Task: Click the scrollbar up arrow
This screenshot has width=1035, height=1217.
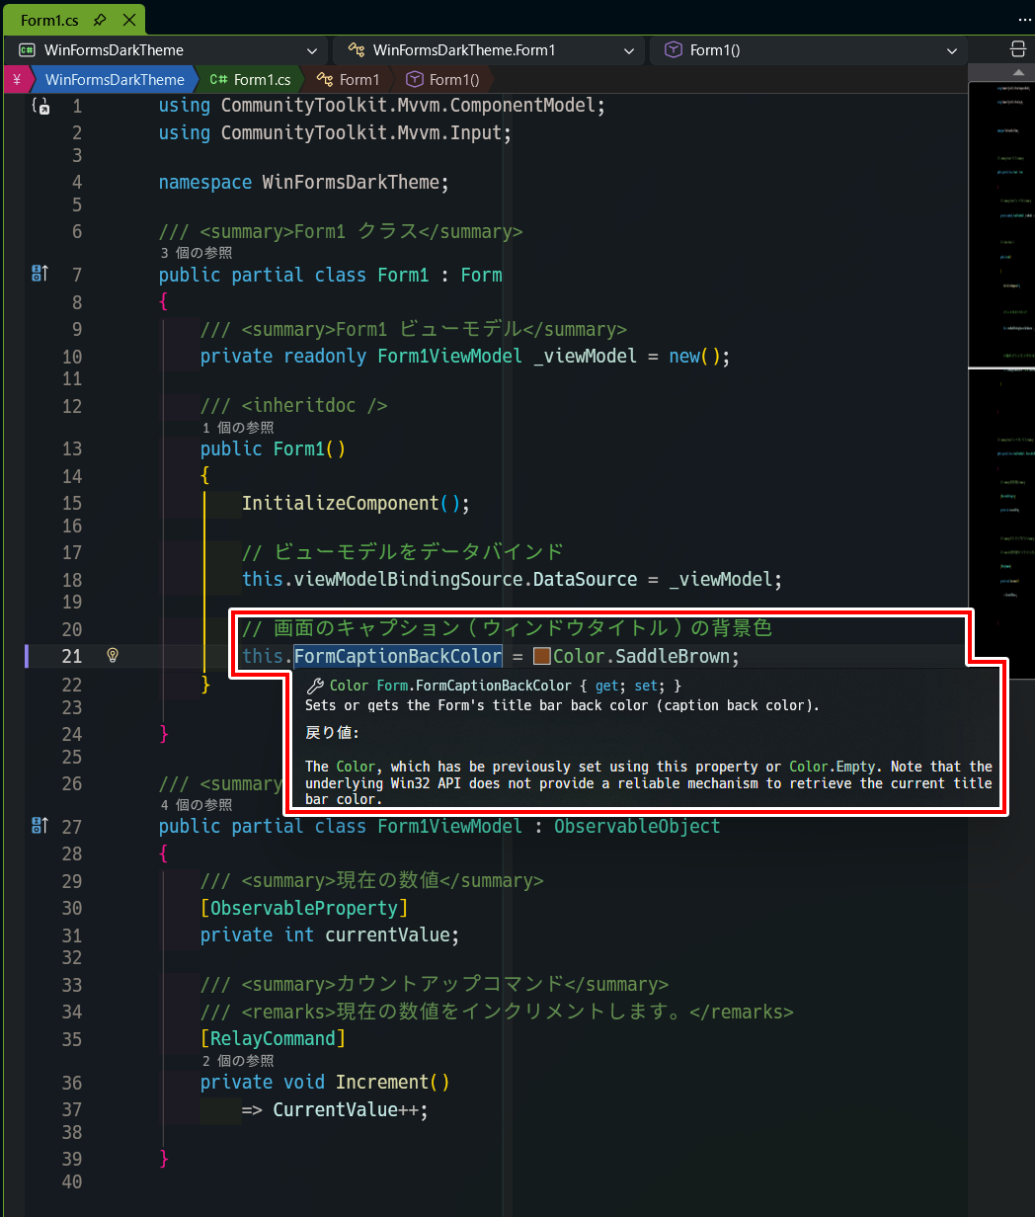Action: point(1018,73)
